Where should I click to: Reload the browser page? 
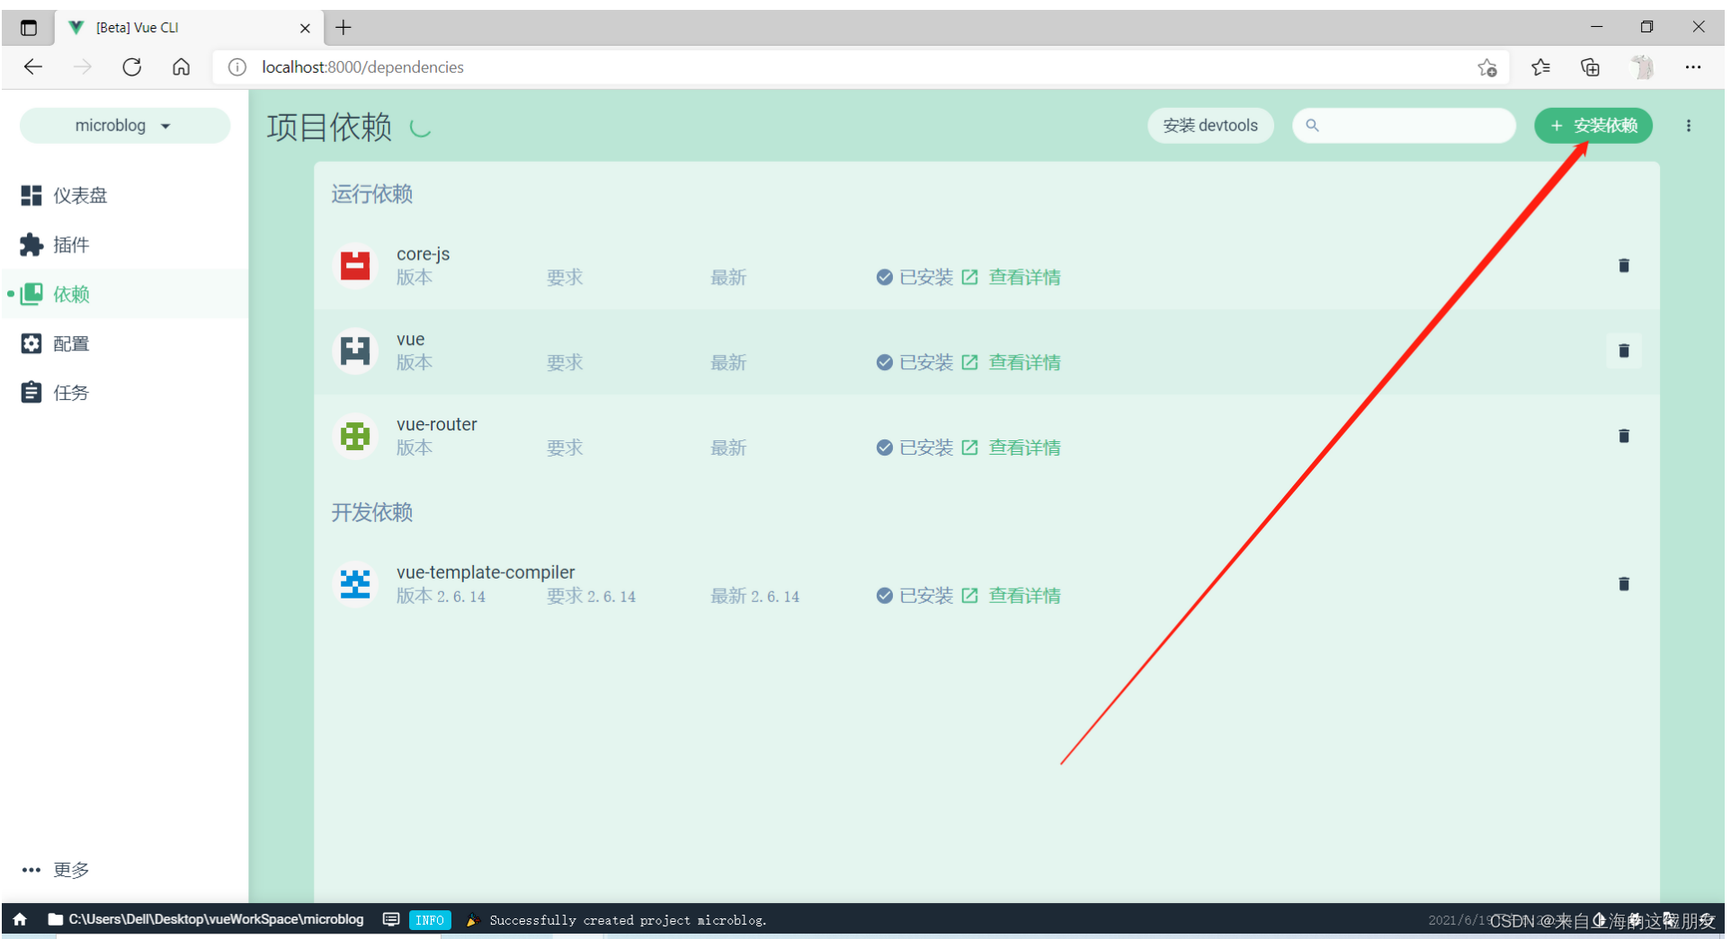[x=132, y=67]
